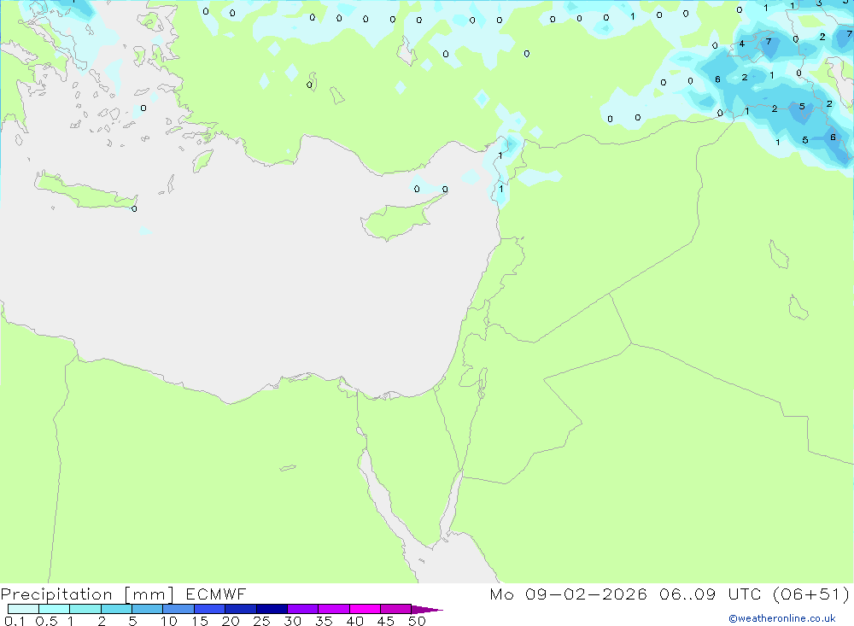Click the 25 to 30 mm dark blue swatch
Image resolution: width=854 pixels, height=626 pixels.
coord(272,609)
